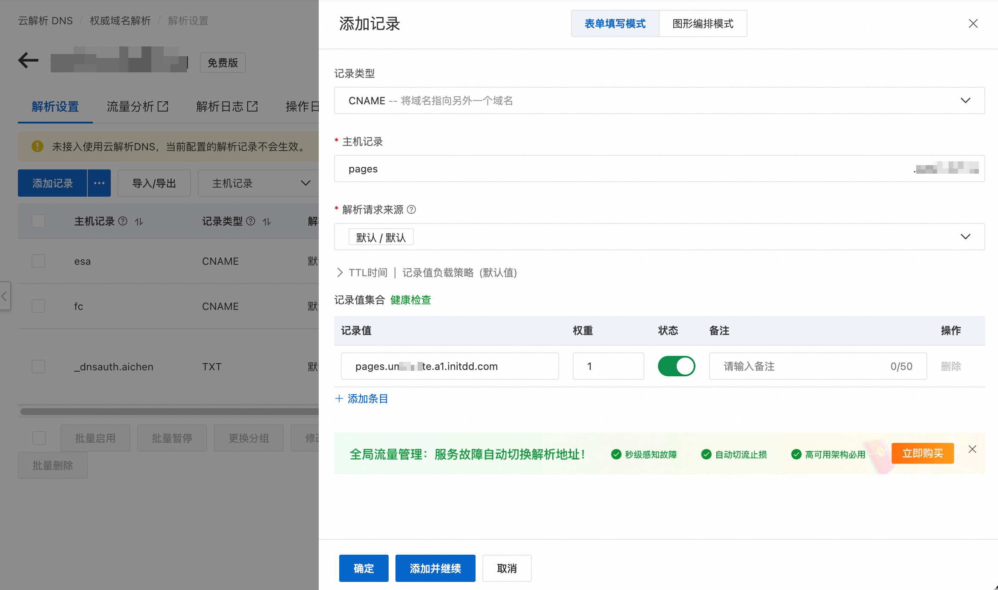
Task: Dismiss the 全局流量管理 promo banner
Action: 972,449
